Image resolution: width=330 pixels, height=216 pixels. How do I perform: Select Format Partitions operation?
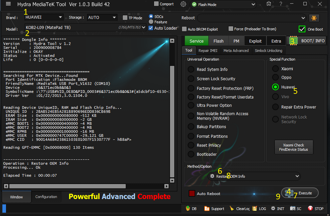click(191, 136)
